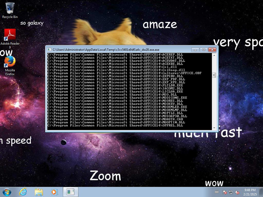Click the line ending in MSO.DLL

[x=112, y=94]
